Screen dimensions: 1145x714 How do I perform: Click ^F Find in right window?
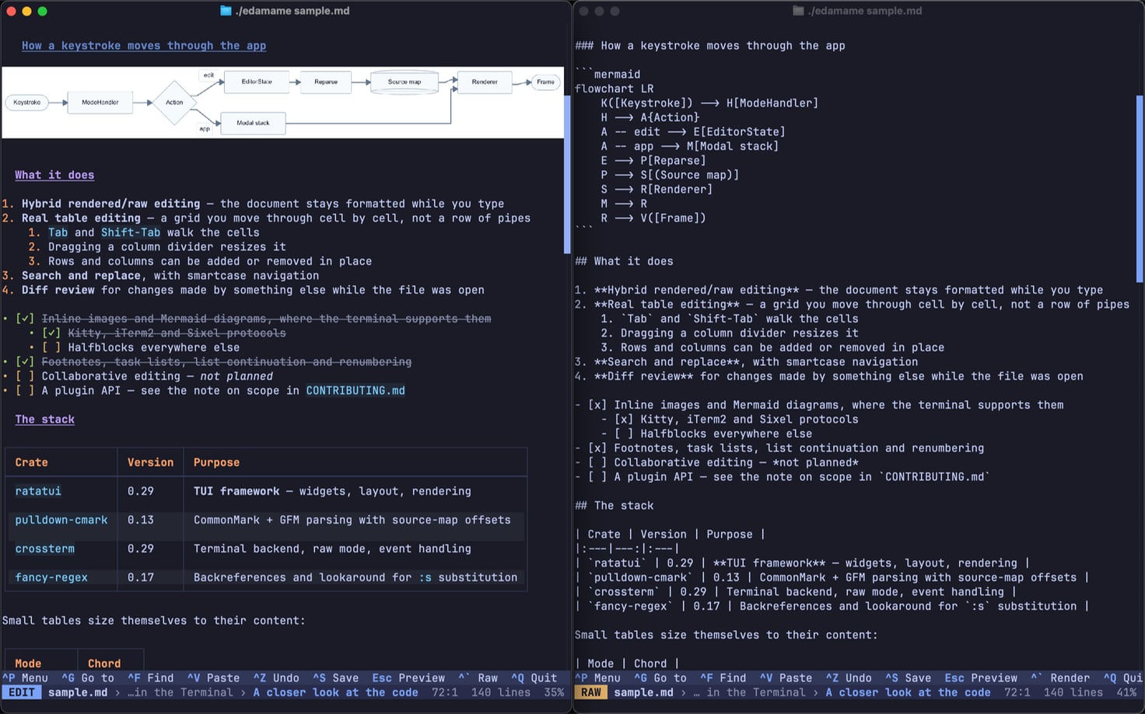[723, 678]
